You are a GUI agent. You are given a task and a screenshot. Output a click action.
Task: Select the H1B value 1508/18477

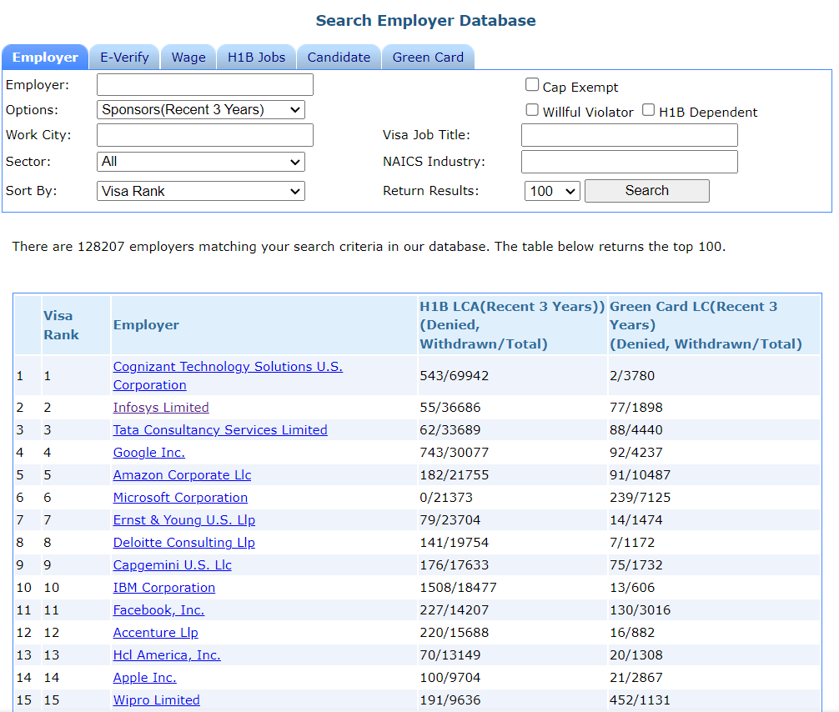pos(458,587)
